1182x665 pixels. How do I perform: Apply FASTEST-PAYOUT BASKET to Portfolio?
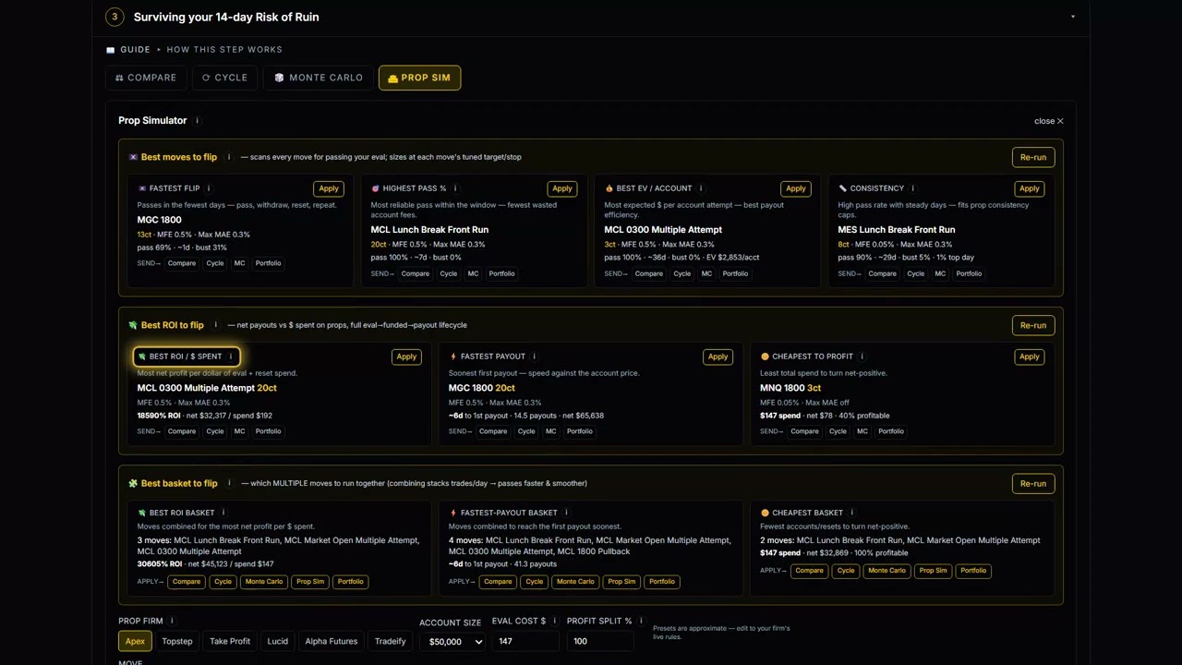[662, 582]
